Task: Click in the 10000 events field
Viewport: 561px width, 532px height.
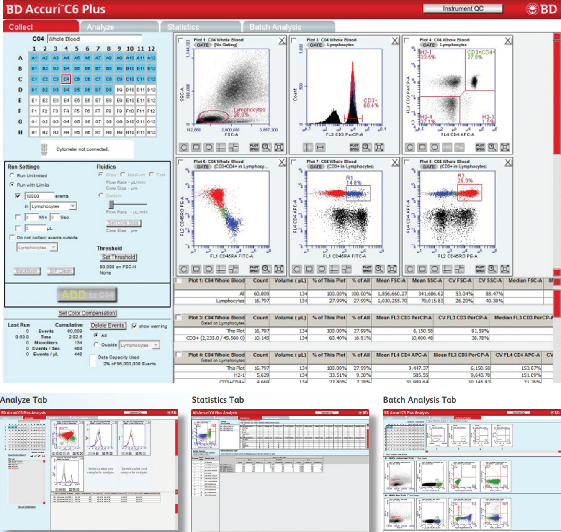Action: (39, 196)
